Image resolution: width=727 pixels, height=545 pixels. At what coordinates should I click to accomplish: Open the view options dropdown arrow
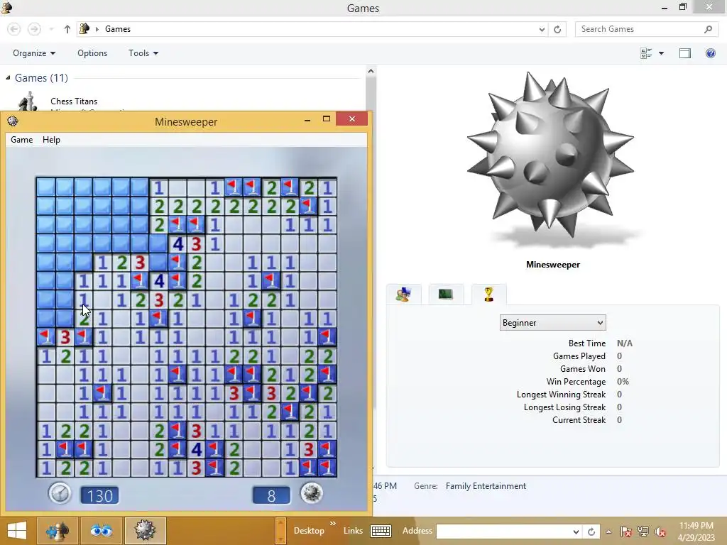[661, 53]
